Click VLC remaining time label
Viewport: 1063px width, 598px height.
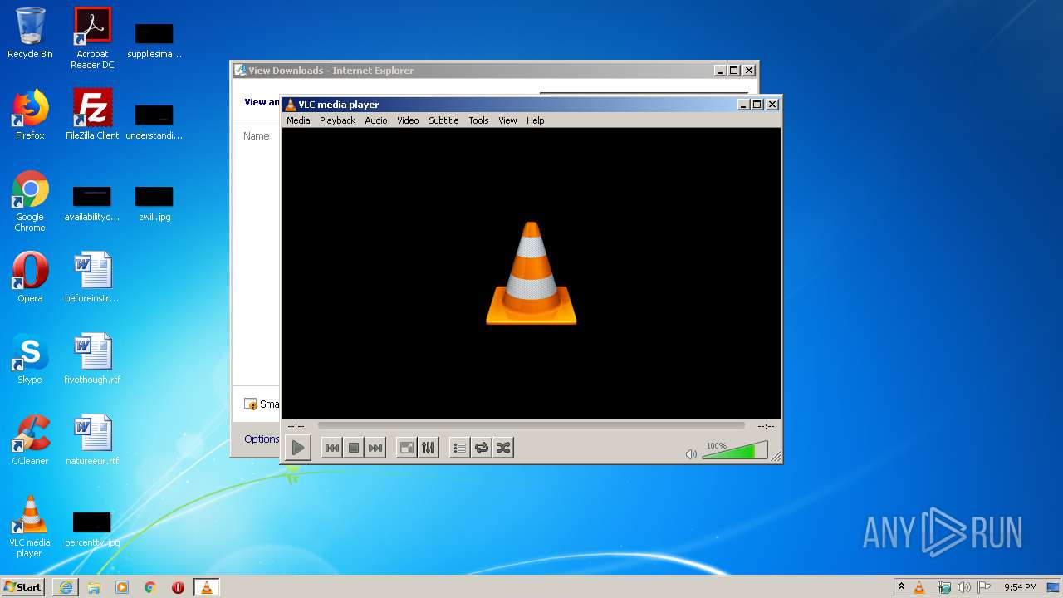766,426
